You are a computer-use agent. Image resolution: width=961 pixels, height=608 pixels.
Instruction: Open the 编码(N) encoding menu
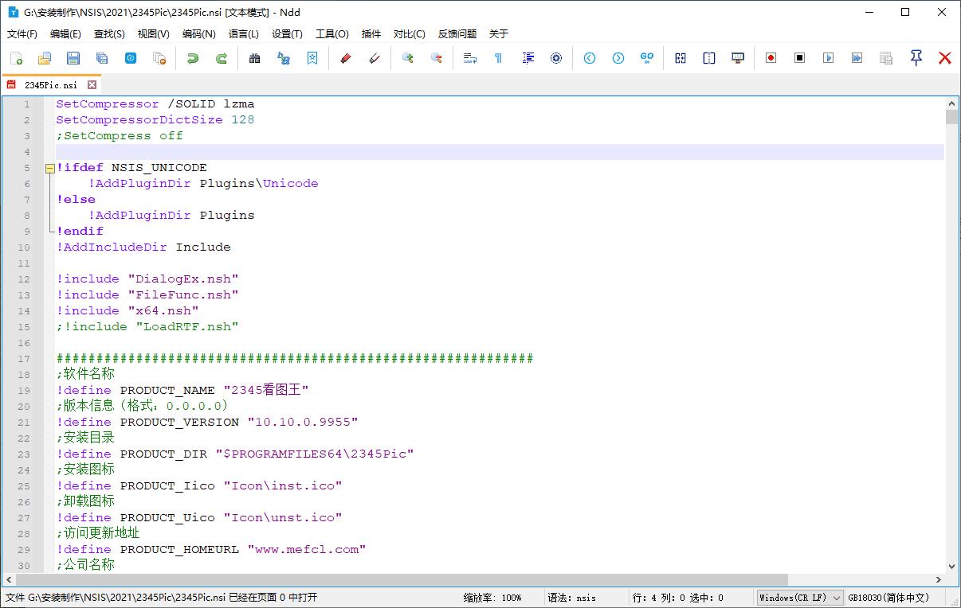[198, 34]
